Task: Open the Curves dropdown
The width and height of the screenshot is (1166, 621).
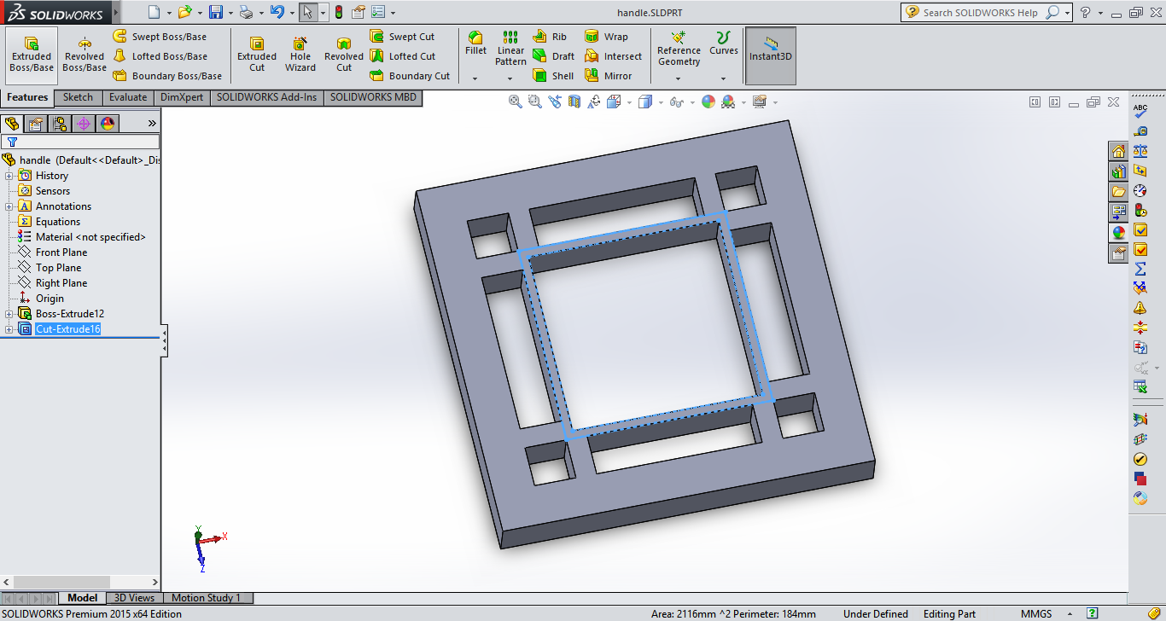Action: pos(724,78)
